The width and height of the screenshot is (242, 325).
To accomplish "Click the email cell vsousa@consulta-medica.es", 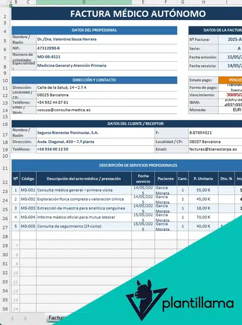I will [x=107, y=110].
